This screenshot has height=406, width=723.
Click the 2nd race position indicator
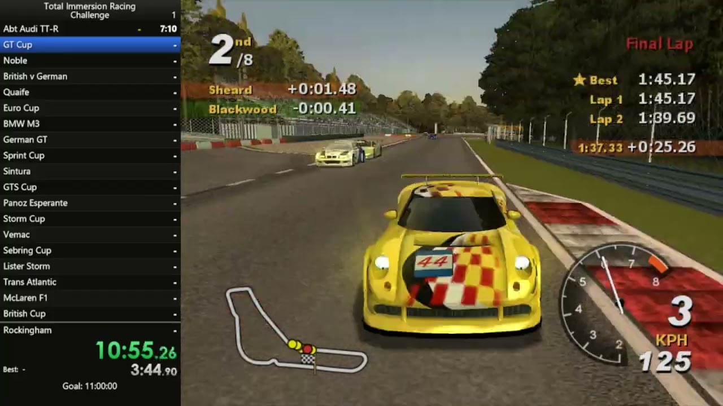[x=231, y=50]
